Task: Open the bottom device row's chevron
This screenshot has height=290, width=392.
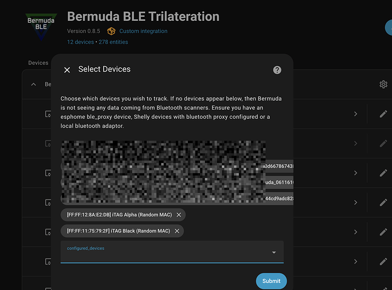Action: click(355, 261)
